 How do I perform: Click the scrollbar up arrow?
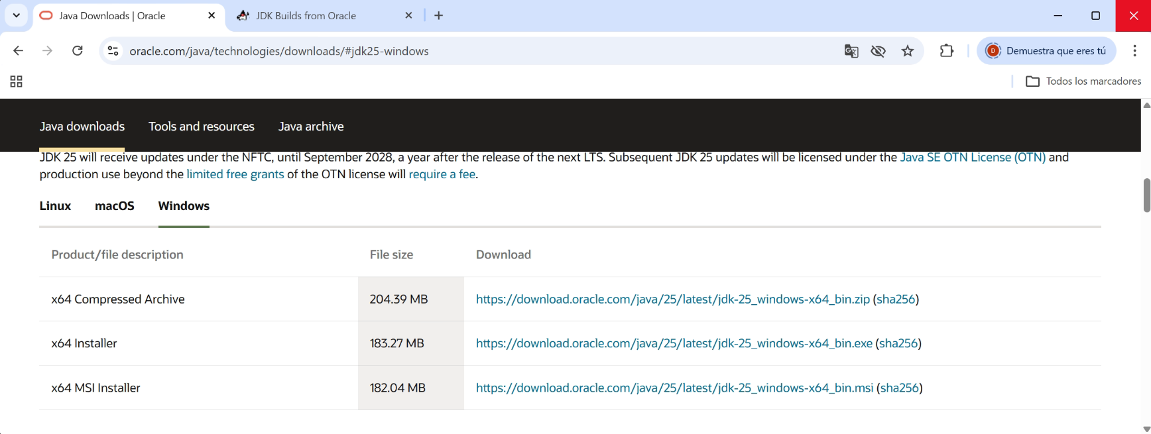1146,105
